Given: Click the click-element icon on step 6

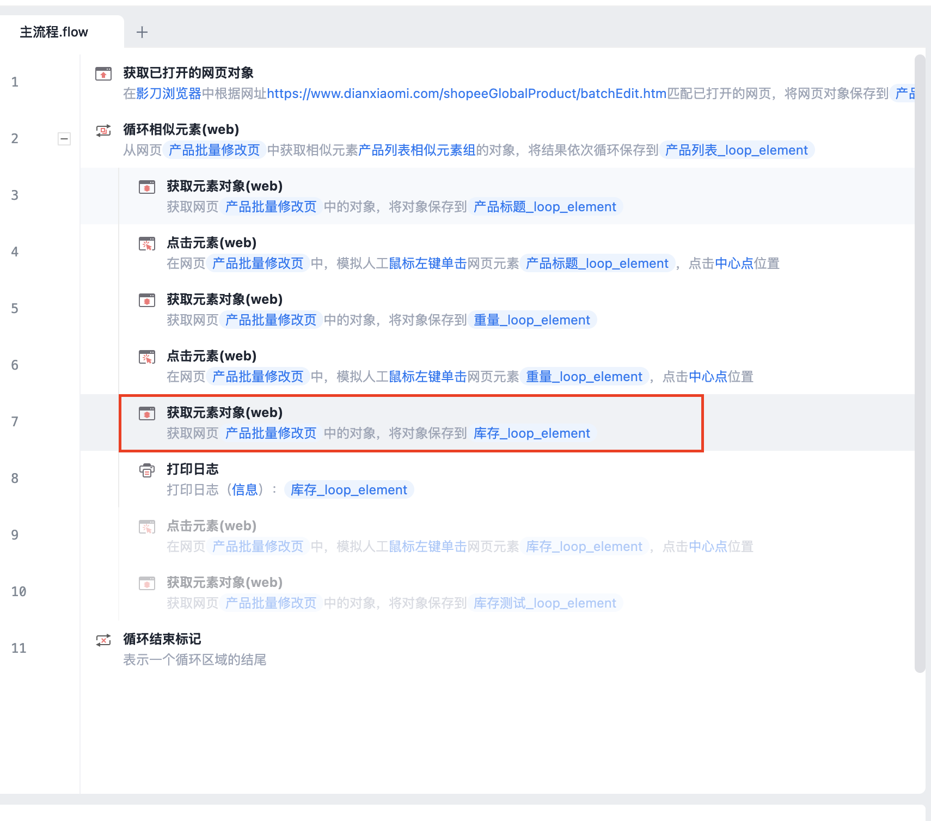Looking at the screenshot, I should [x=147, y=357].
